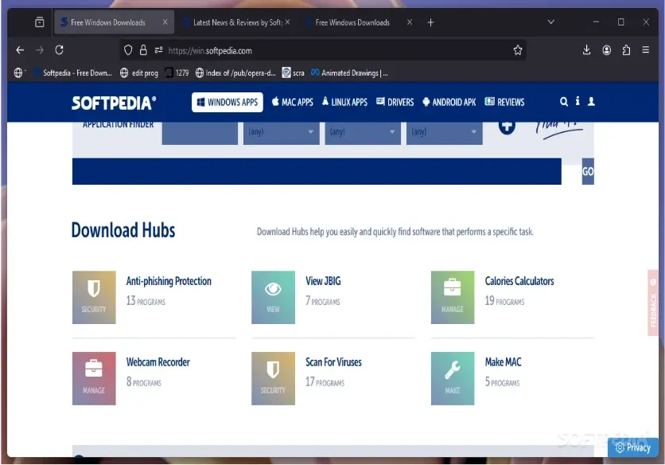Open the View JBIG hub link
Image resolution: width=665 pixels, height=465 pixels.
(323, 281)
